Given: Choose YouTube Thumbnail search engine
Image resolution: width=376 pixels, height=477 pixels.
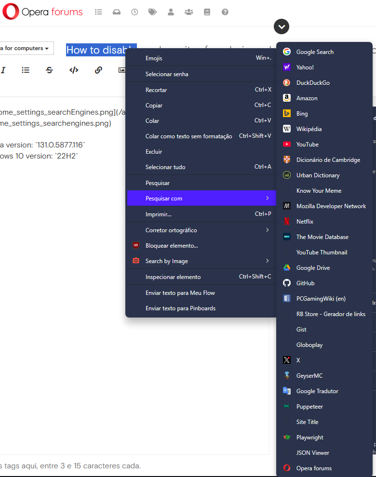Looking at the screenshot, I should coord(324,252).
